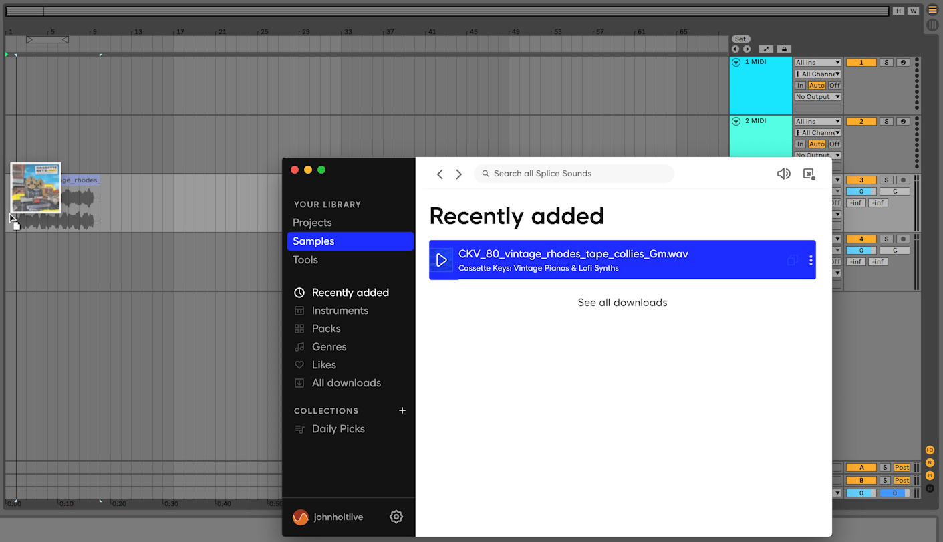The image size is (943, 542).
Task: Show or hide In/Out section (I-O)
Action: click(930, 450)
